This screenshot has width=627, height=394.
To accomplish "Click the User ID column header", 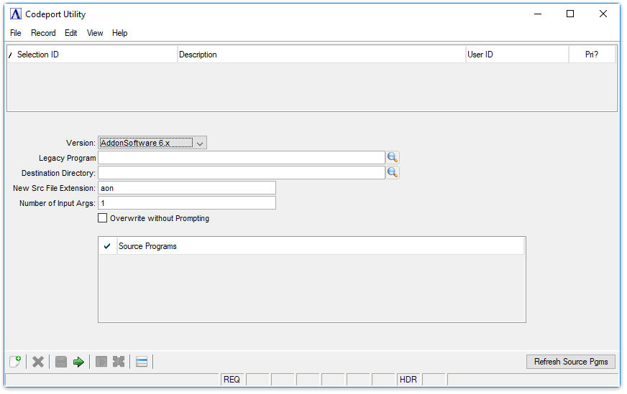I will 517,55.
